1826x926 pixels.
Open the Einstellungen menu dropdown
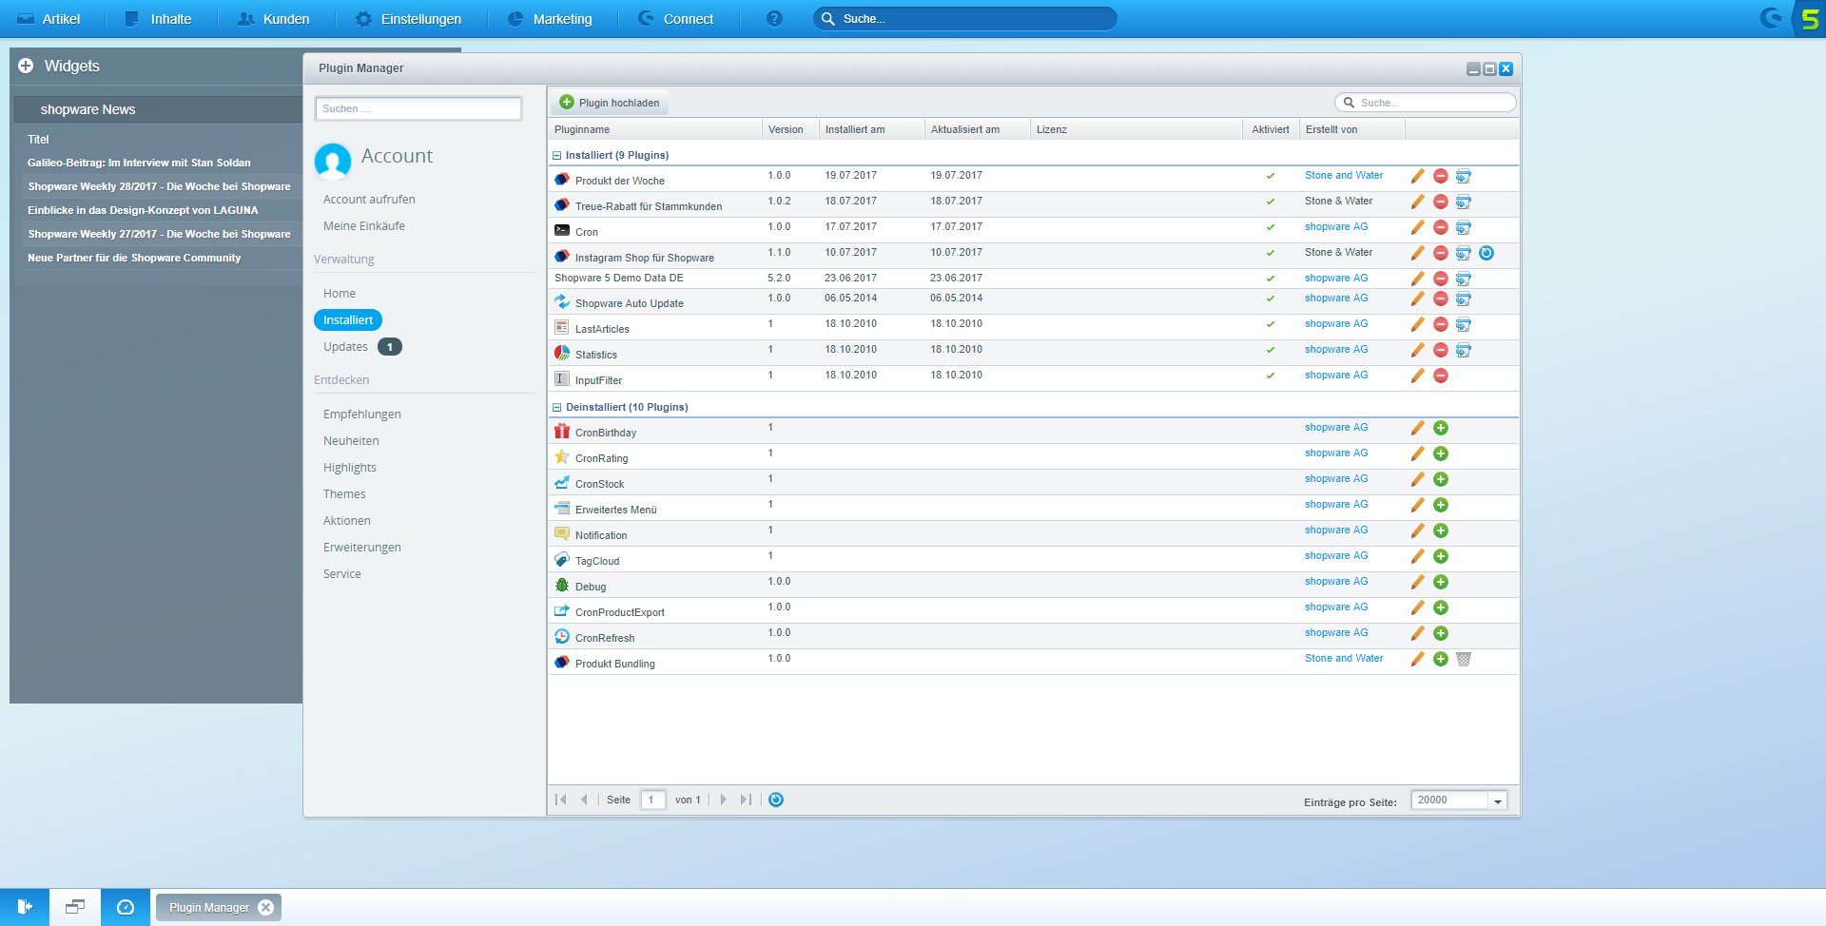408,19
